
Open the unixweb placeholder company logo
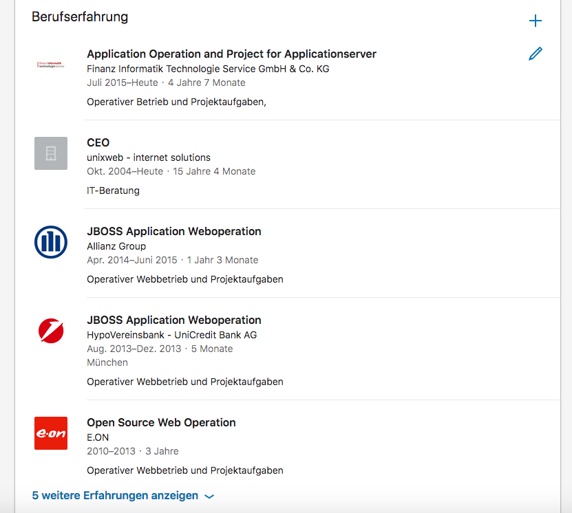tap(51, 153)
